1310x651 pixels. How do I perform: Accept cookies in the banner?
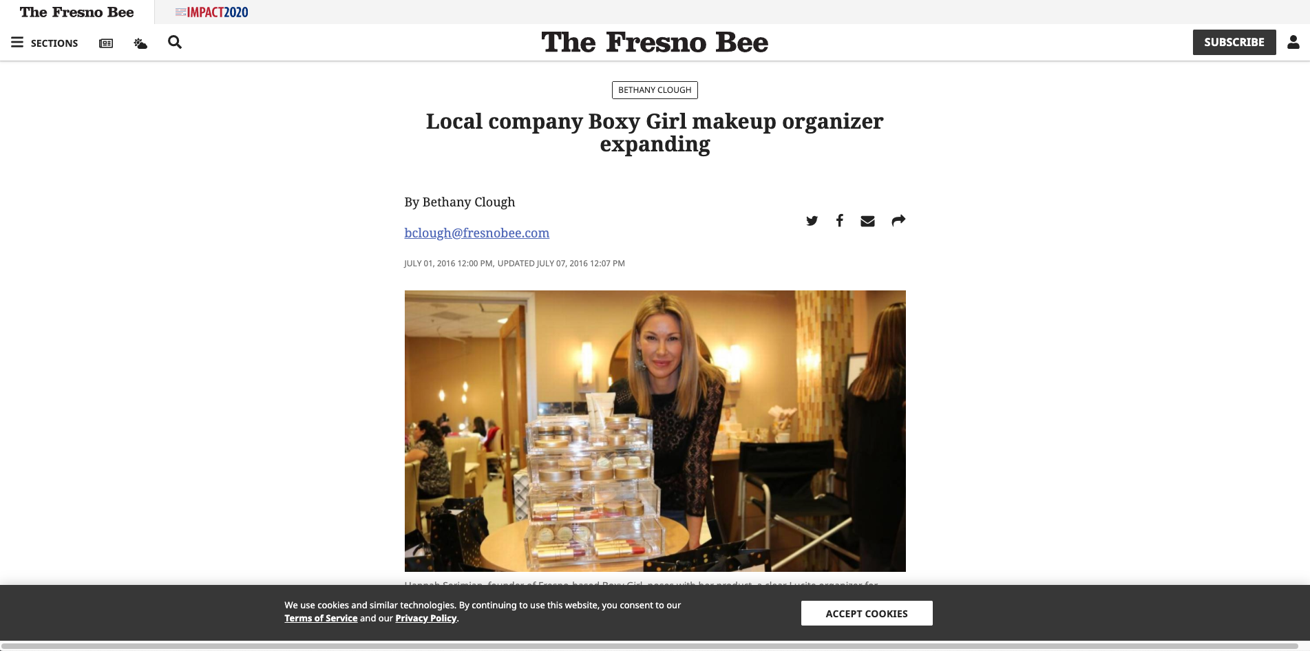(x=867, y=613)
